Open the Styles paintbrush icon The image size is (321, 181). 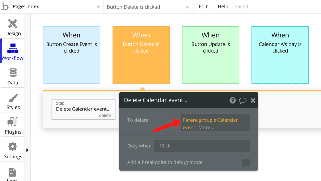(x=13, y=98)
